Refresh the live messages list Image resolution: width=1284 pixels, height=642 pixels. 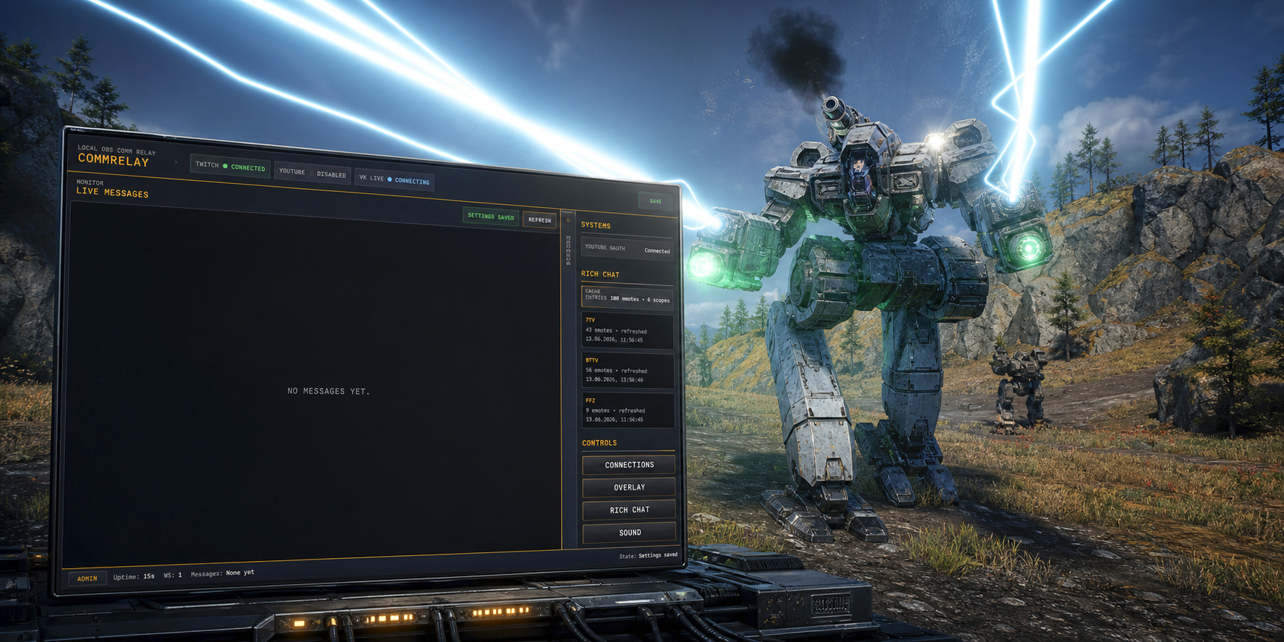pos(539,219)
